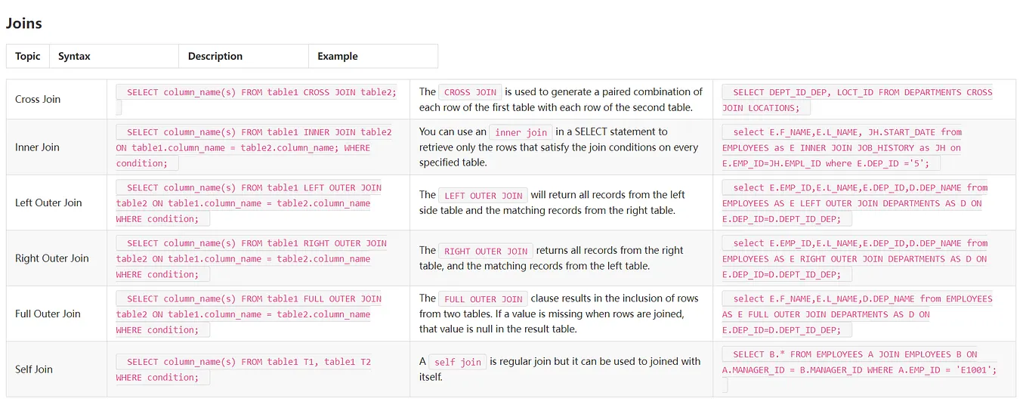The image size is (1026, 411).
Task: Click the self join inline code tag
Action: click(458, 362)
